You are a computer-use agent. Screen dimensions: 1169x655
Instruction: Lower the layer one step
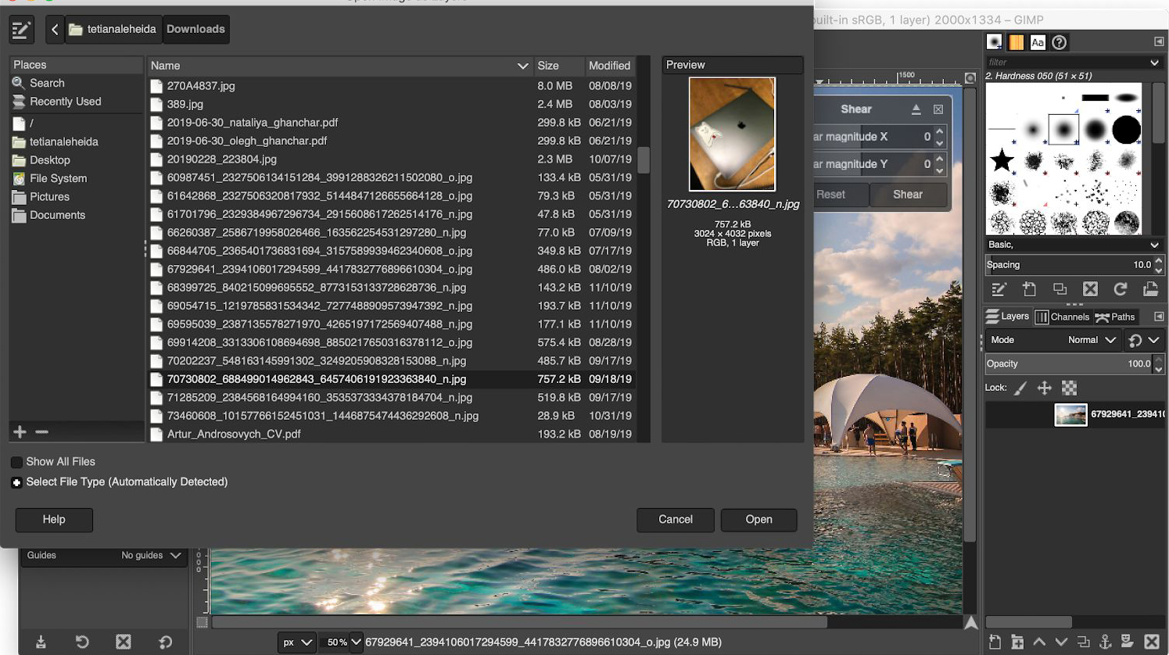[1061, 642]
